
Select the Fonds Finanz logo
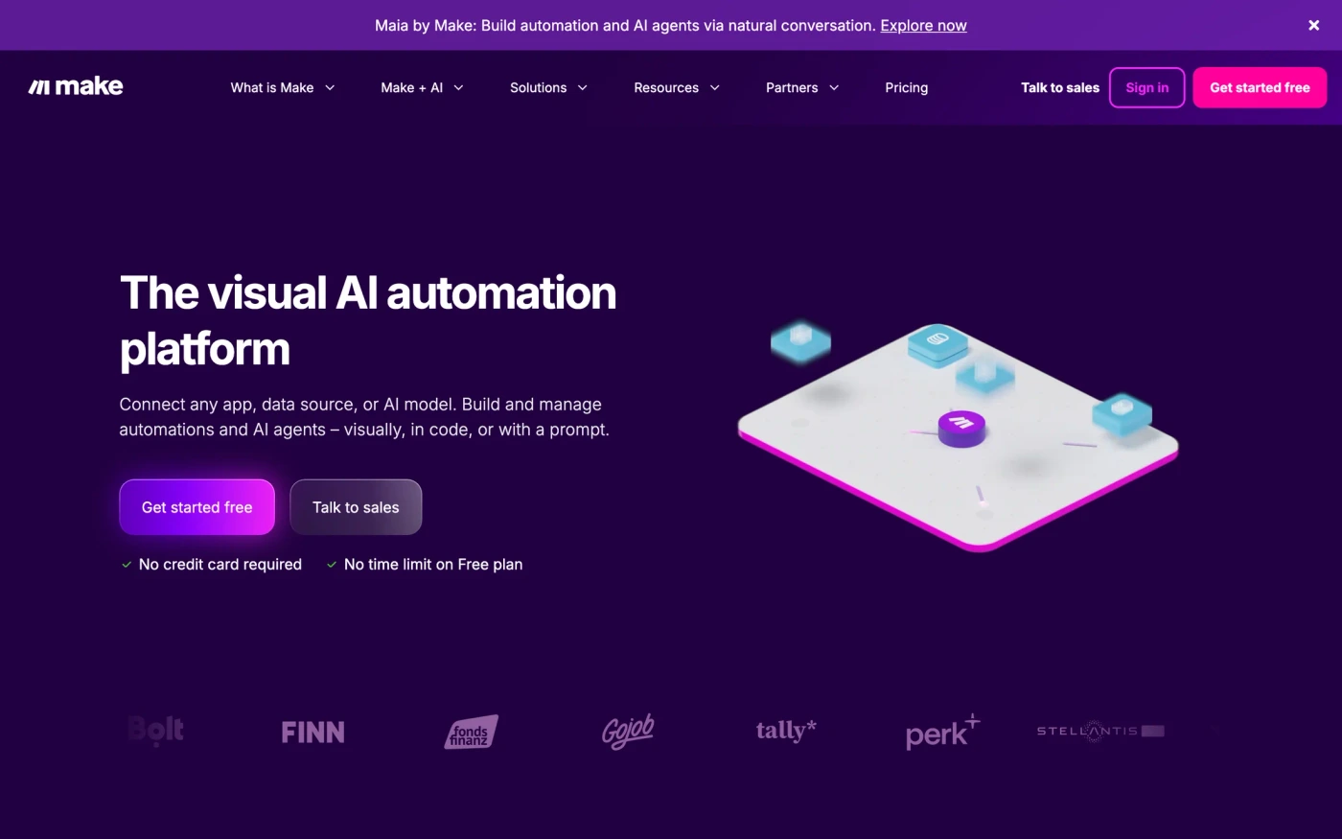tap(471, 732)
